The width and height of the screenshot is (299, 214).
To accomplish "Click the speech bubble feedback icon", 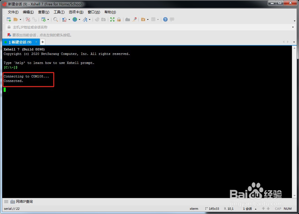I will tap(172, 19).
